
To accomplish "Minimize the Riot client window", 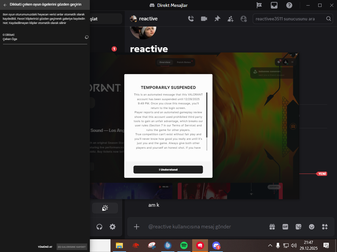I will tap(291, 55).
